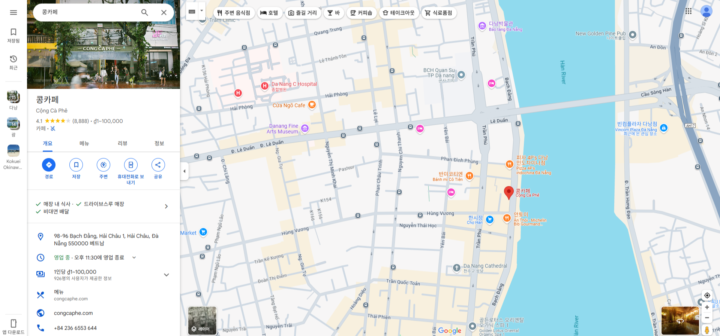The height and width of the screenshot is (336, 720).
Task: Click the 다낭박물관 museum marker
Action: tap(482, 26)
